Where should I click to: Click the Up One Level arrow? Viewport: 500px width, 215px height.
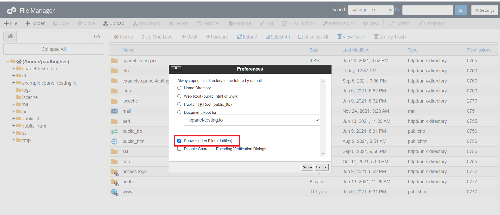[143, 37]
